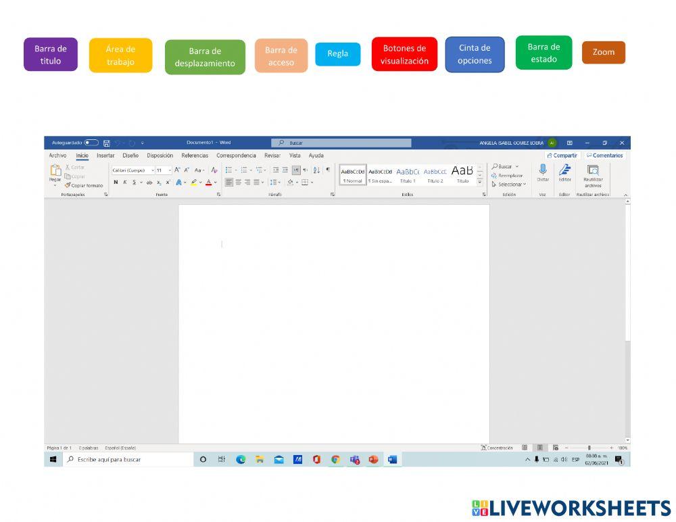Image resolution: width=676 pixels, height=522 pixels.
Task: Apply bullet list formatting icon
Action: (226, 170)
